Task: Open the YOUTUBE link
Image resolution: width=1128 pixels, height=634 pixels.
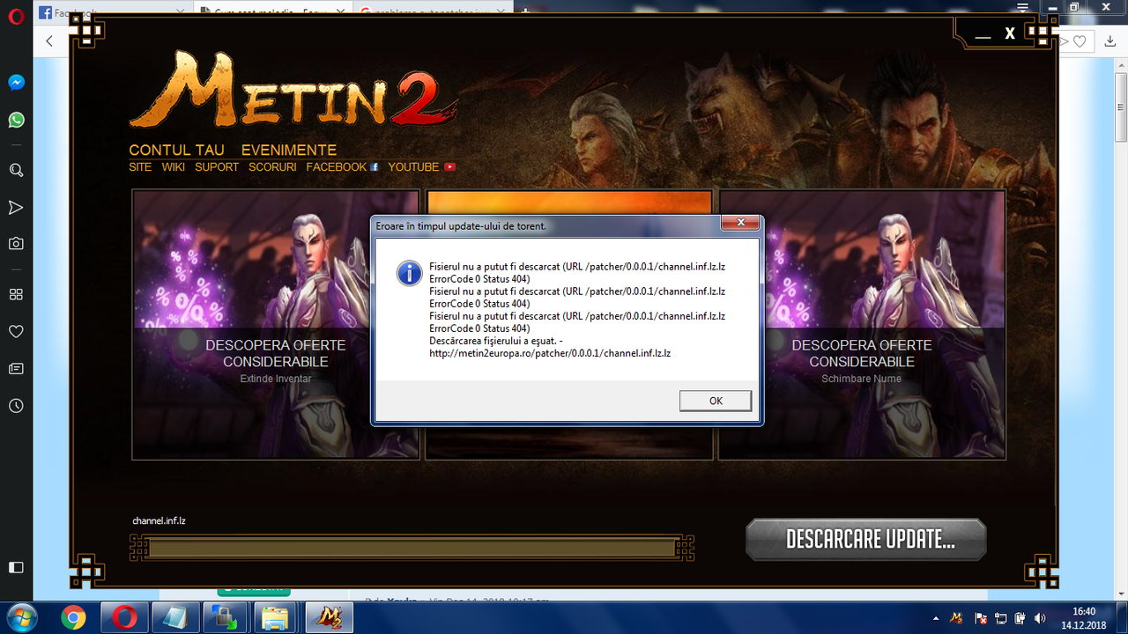Action: pos(421,166)
